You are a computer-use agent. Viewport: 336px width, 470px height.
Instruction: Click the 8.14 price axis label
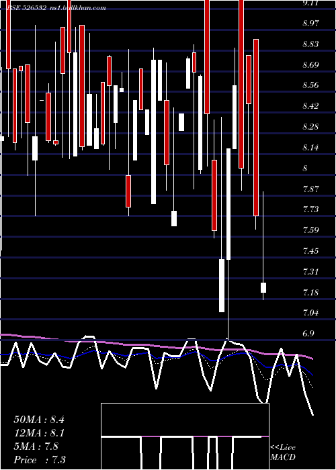coord(311,147)
